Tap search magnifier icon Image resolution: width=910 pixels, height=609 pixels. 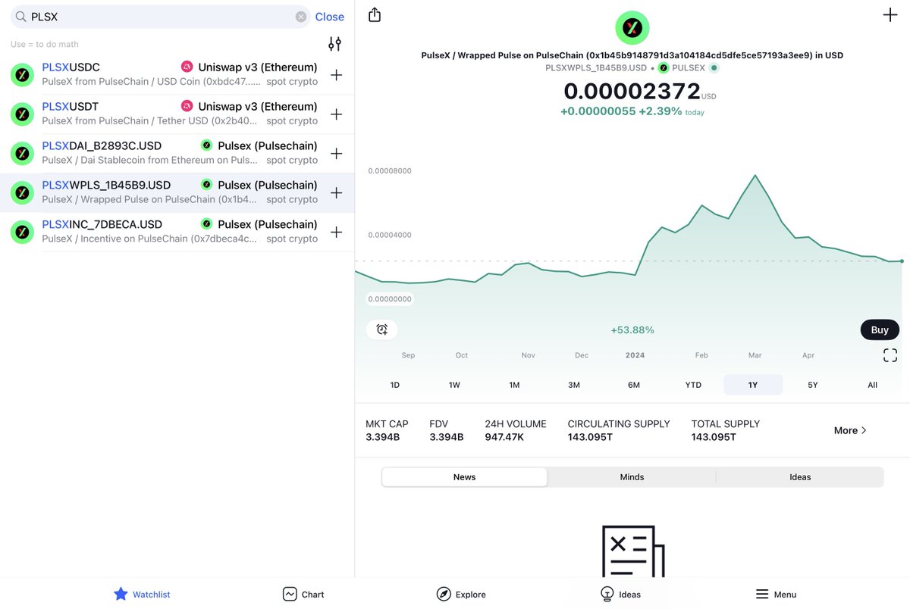point(21,17)
